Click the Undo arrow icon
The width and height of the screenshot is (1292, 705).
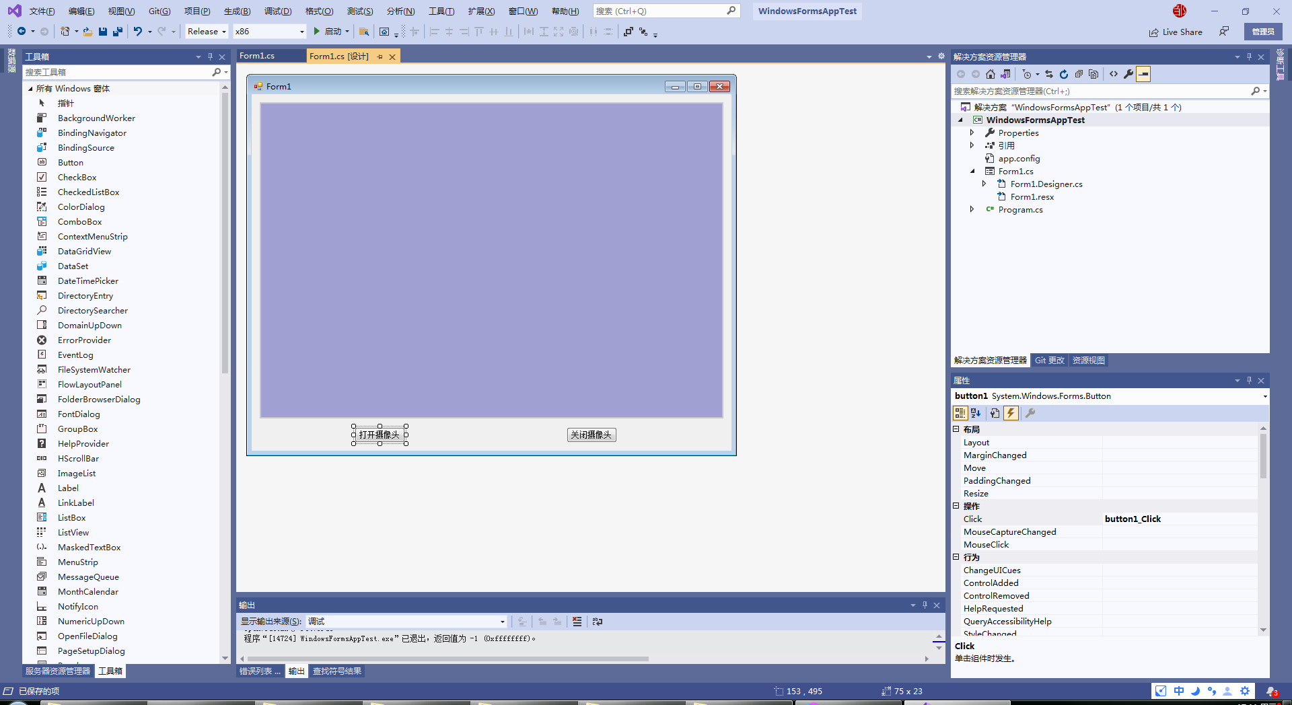point(138,32)
